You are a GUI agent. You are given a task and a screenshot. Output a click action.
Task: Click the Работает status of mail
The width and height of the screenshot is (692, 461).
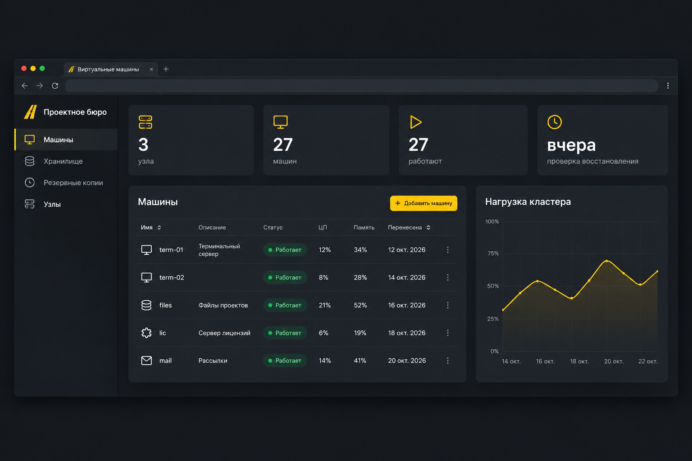point(285,361)
